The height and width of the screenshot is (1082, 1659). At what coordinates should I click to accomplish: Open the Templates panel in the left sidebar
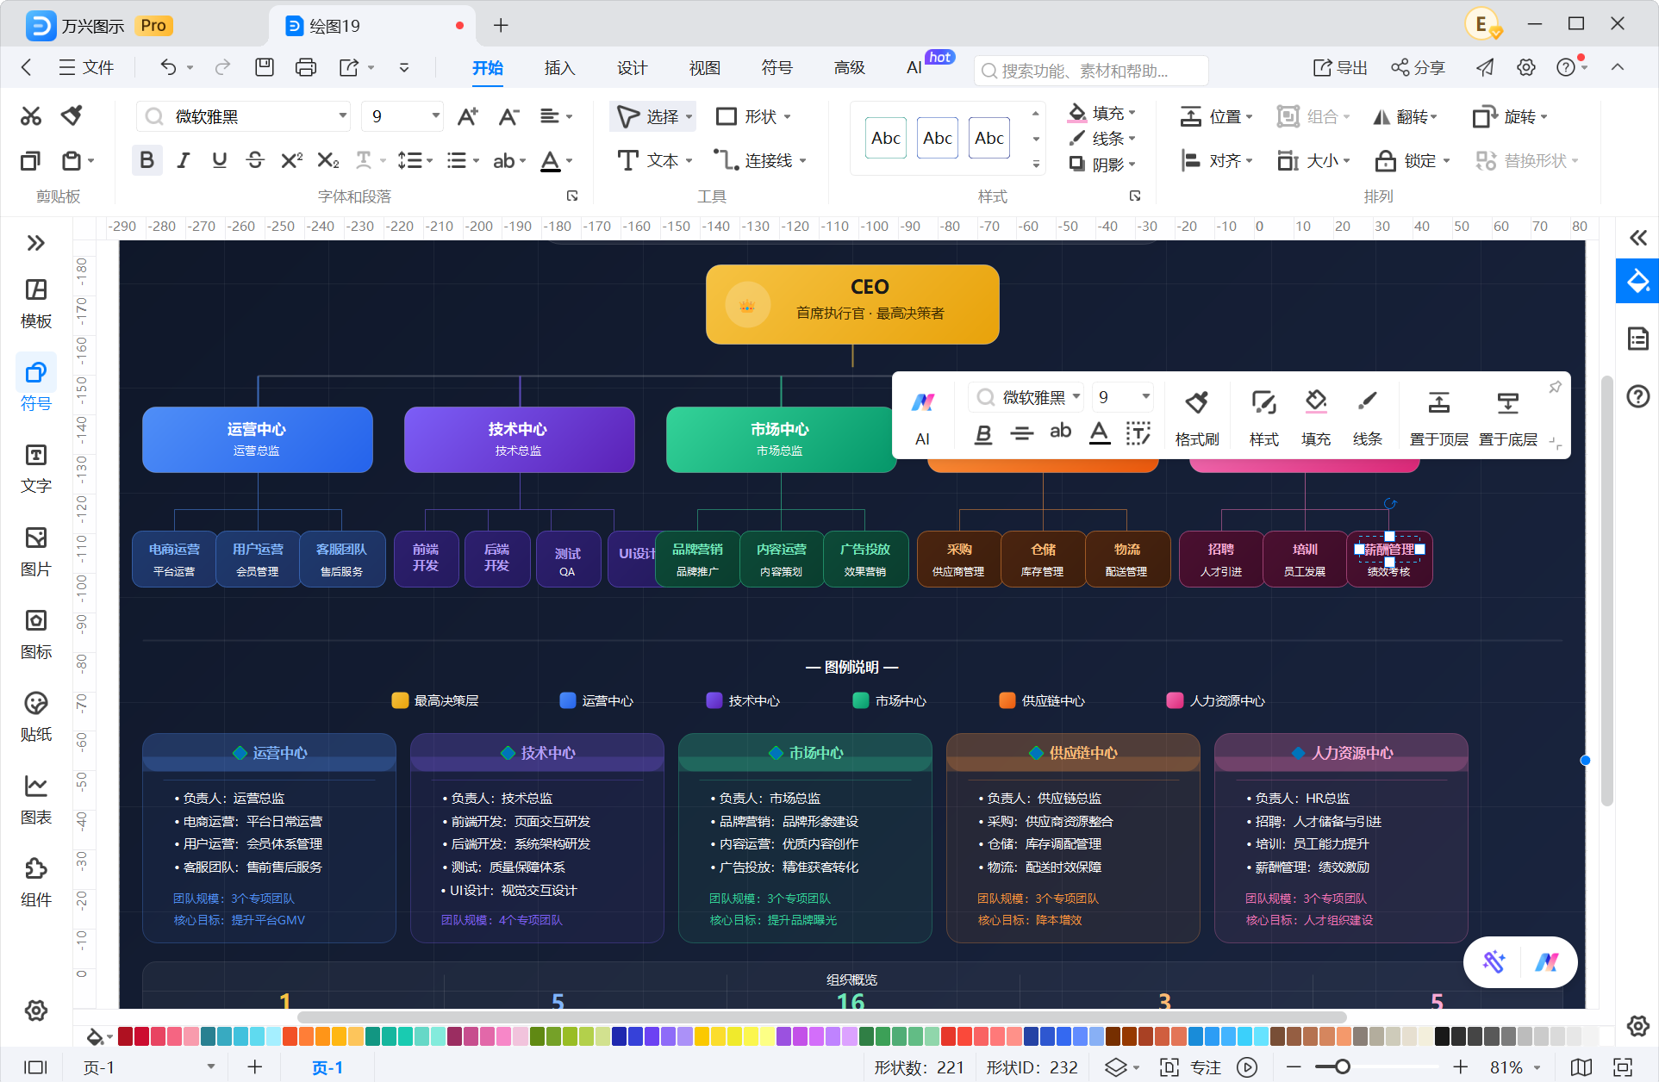(36, 304)
